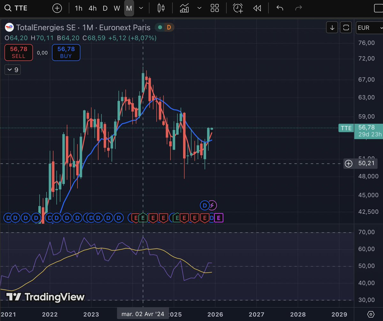Click the TotalEnergies SE · 1M · Euronext Paris title

pos(83,28)
